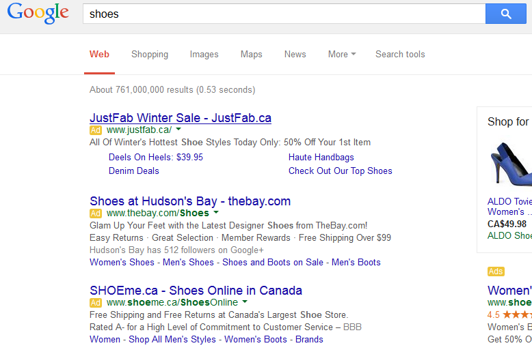Image resolution: width=532 pixels, height=352 pixels.
Task: Click the Google logo
Action: tap(38, 14)
